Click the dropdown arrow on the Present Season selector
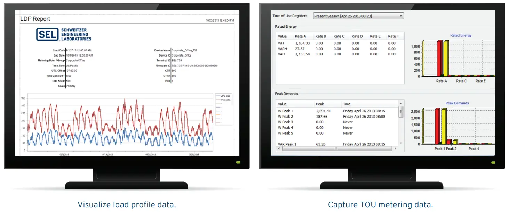This screenshot has width=509, height=214. [x=400, y=16]
